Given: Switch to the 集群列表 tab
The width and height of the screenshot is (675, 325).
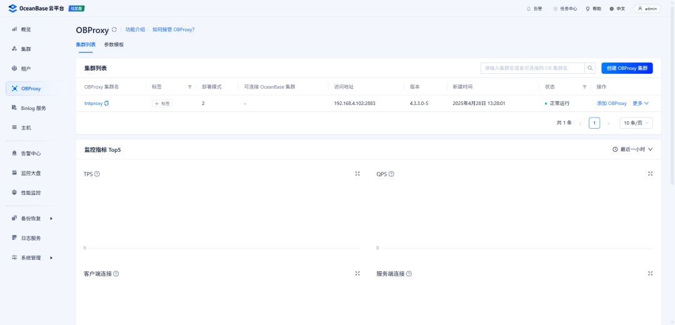Looking at the screenshot, I should pos(86,45).
